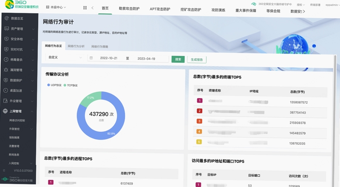
Task: Switch to the 重大事件保障 tab
Action: (246, 11)
